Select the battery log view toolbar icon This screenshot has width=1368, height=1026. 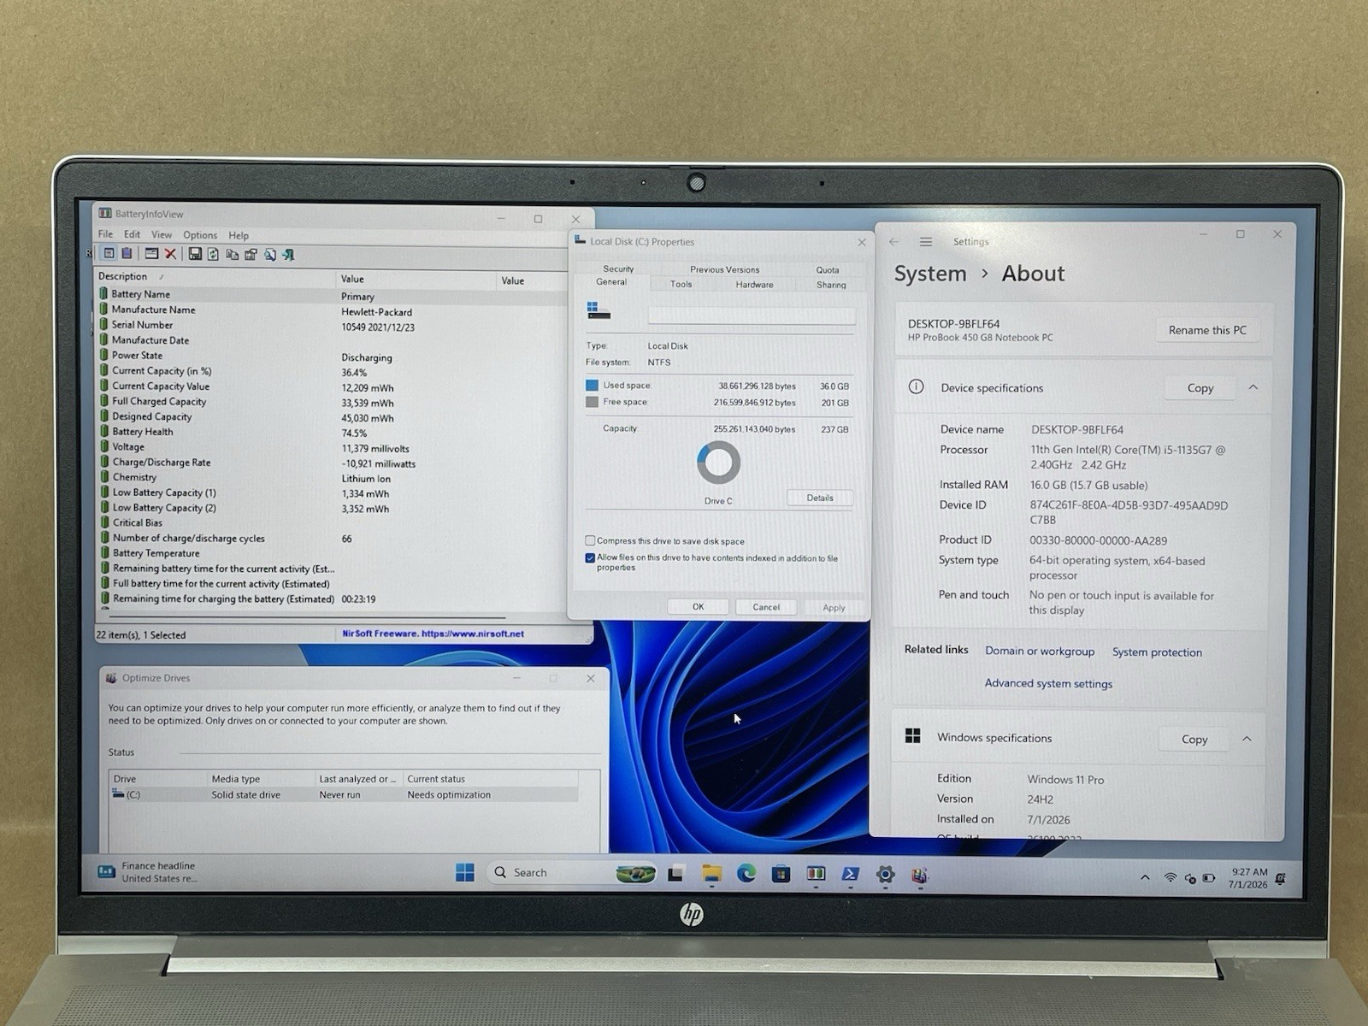click(127, 253)
